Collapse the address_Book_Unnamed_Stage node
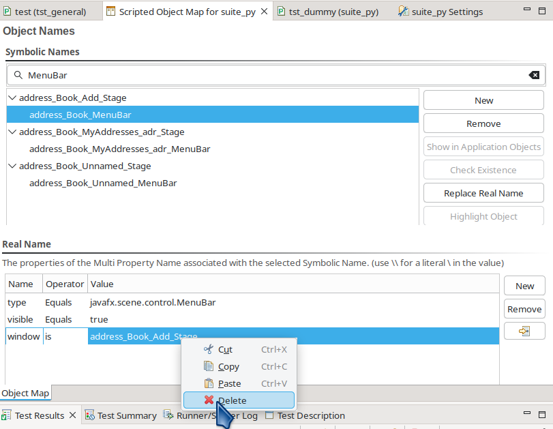The height and width of the screenshot is (429, 553). coord(12,166)
